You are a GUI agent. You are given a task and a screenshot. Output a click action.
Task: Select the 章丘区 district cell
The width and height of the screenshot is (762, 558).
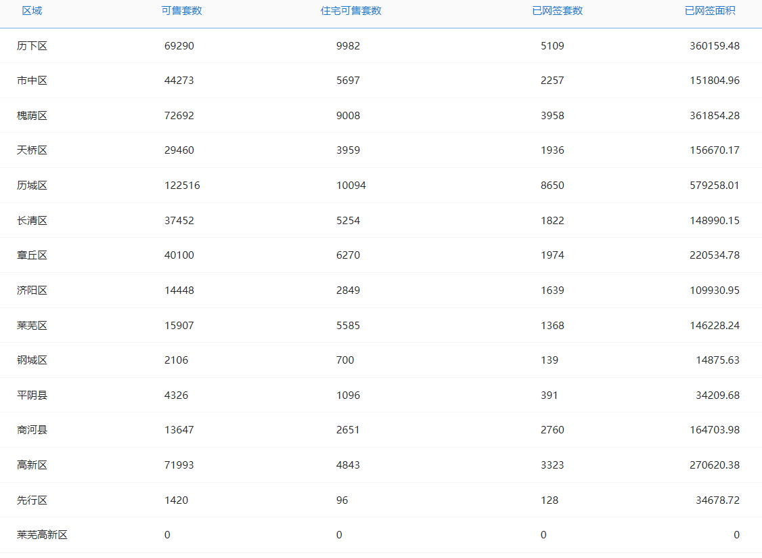[32, 255]
